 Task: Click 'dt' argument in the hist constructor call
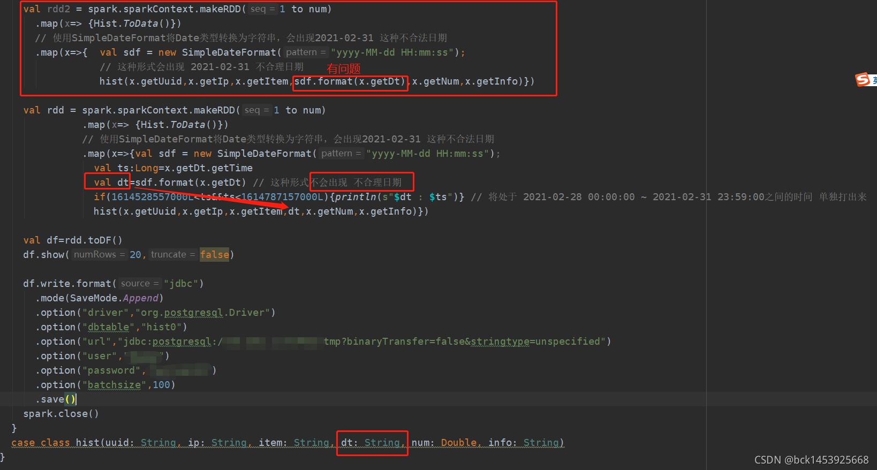tap(294, 211)
